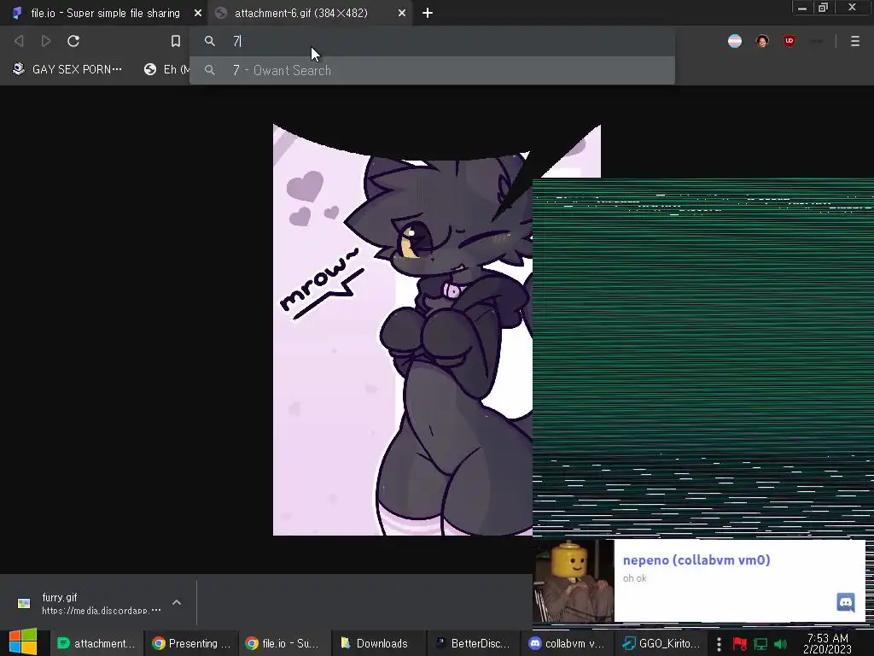Open the 'Eh' bookmark

click(166, 69)
